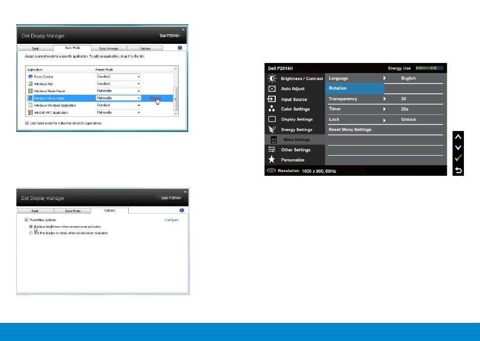Select Reset Menu Settings entry
The width and height of the screenshot is (480, 341).
[x=350, y=129]
